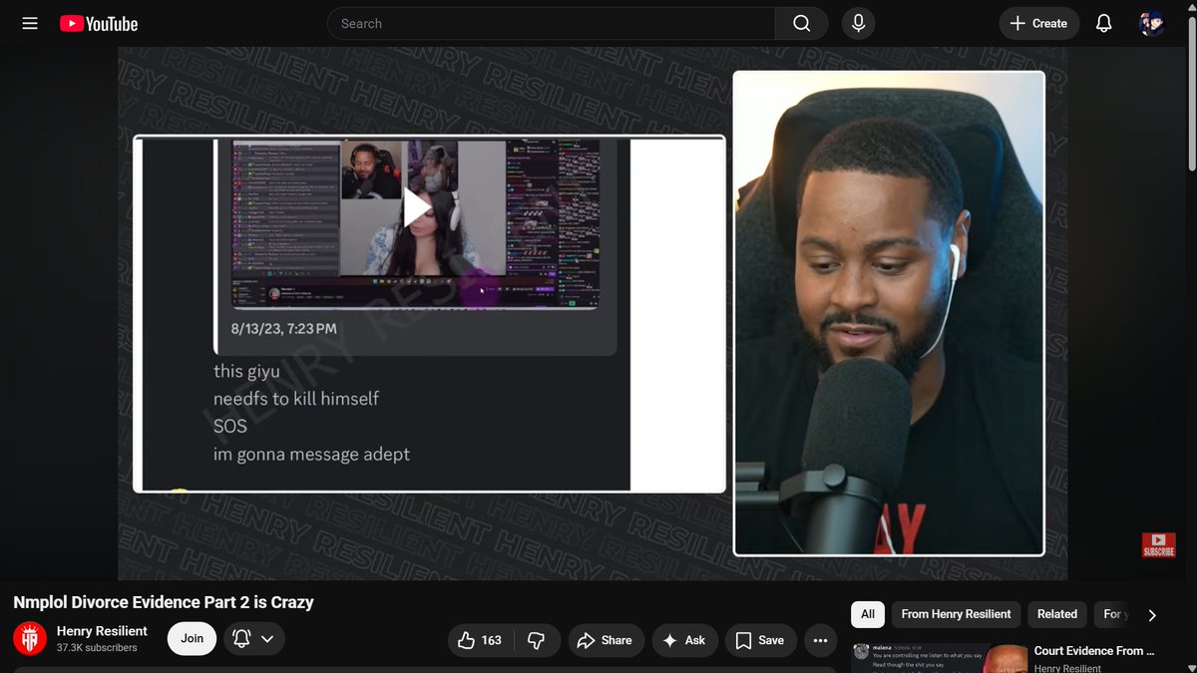1197x673 pixels.
Task: Share the video
Action: point(605,640)
